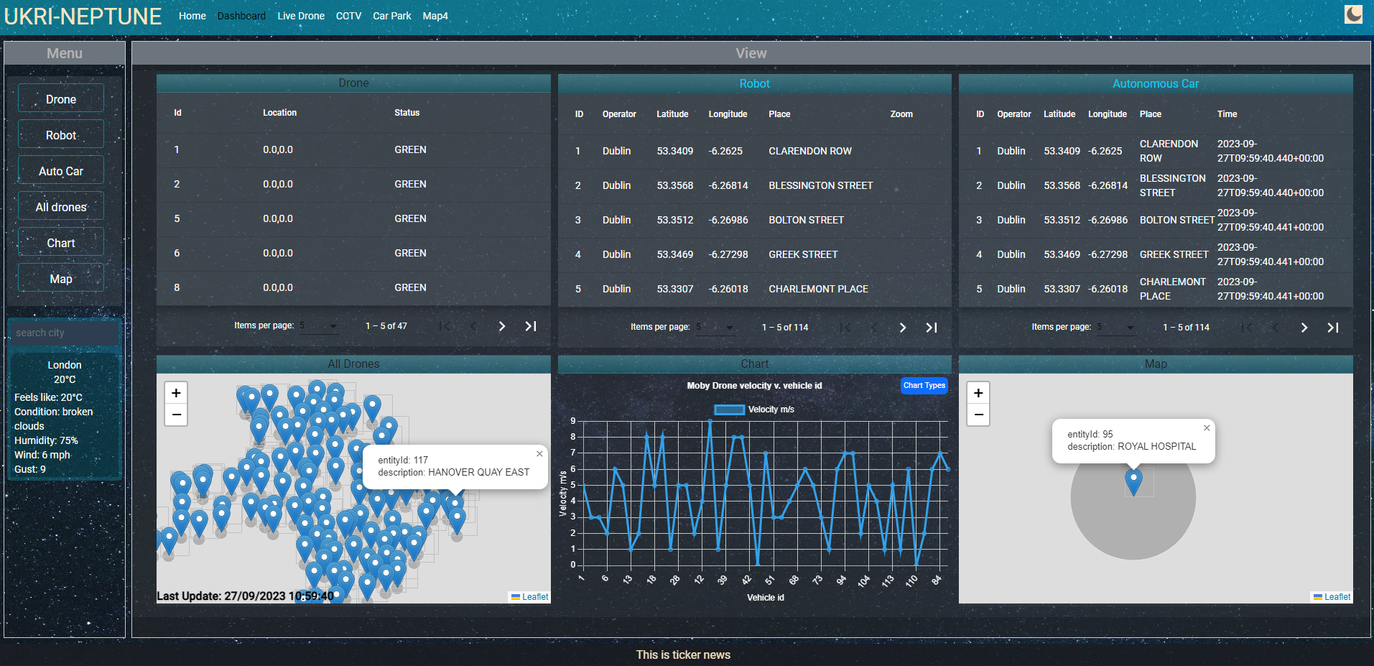Click the ROYAL HOSPITAL map marker

1133,481
